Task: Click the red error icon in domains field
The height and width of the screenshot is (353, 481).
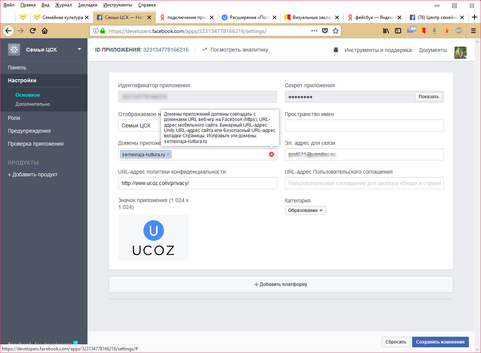Action: pos(271,154)
